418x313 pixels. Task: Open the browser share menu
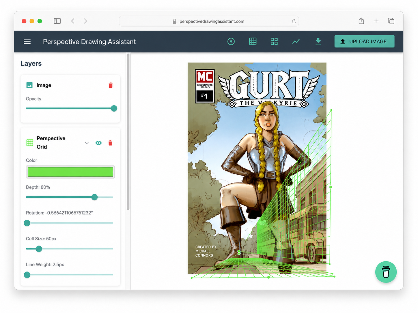point(361,21)
